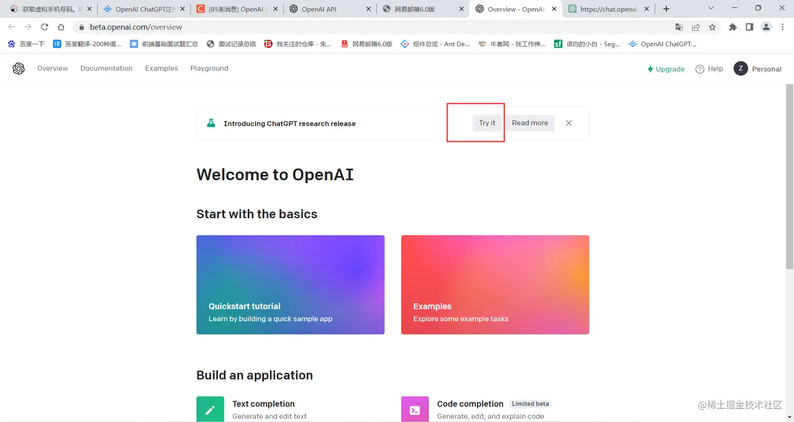Viewport: 794px width, 422px height.
Task: Open the 很白的小白 Segmentfault bookmark
Action: pyautogui.click(x=588, y=44)
